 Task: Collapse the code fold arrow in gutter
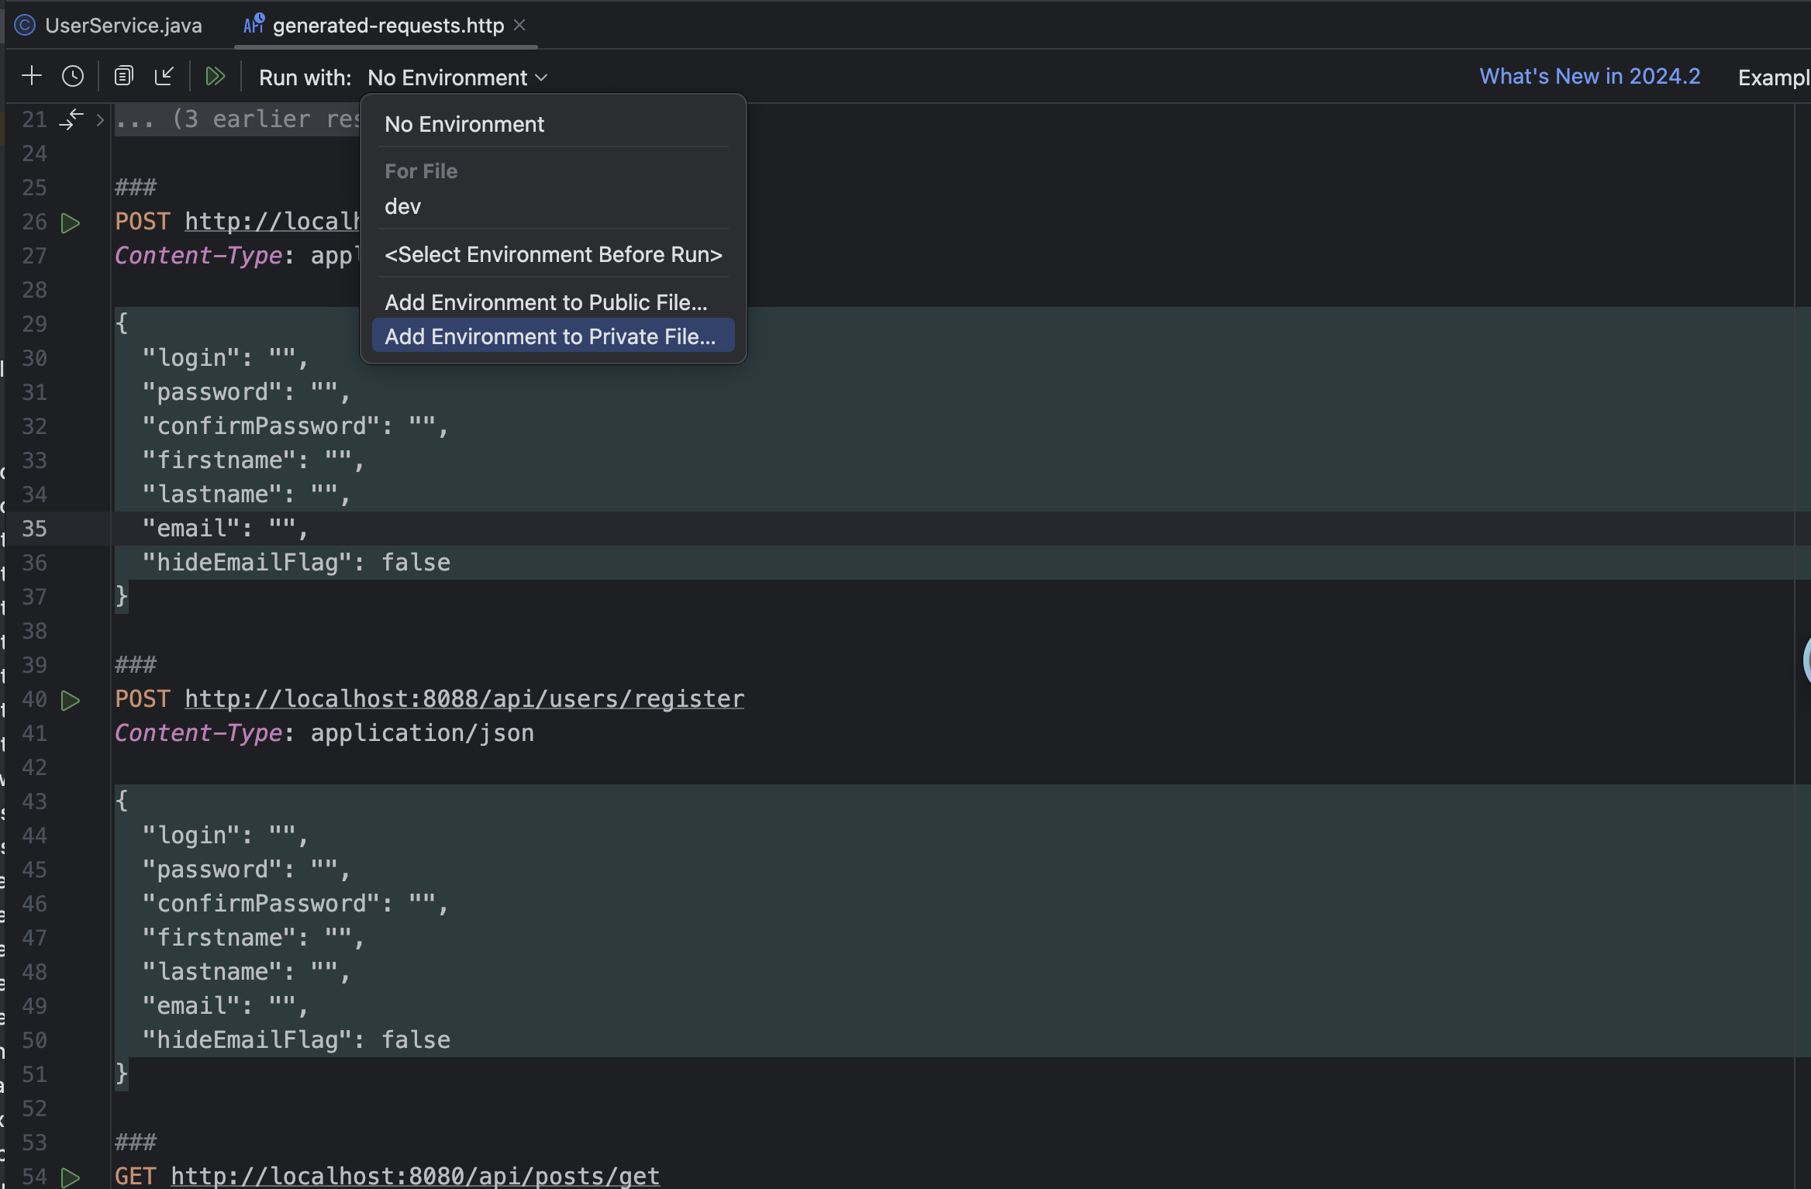72,118
